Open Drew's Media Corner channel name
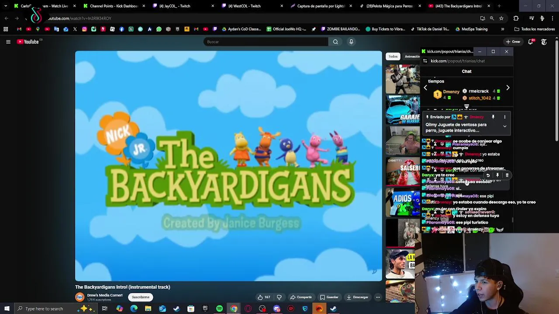 click(x=105, y=295)
